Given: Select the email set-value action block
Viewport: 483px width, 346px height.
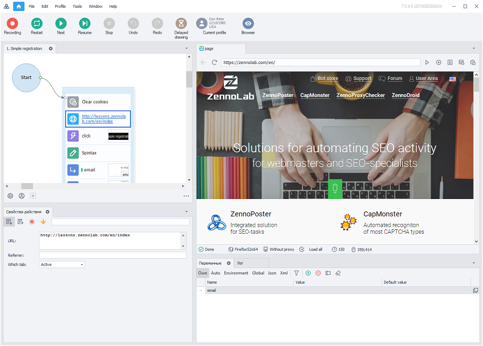Looking at the screenshot, I should click(x=98, y=170).
